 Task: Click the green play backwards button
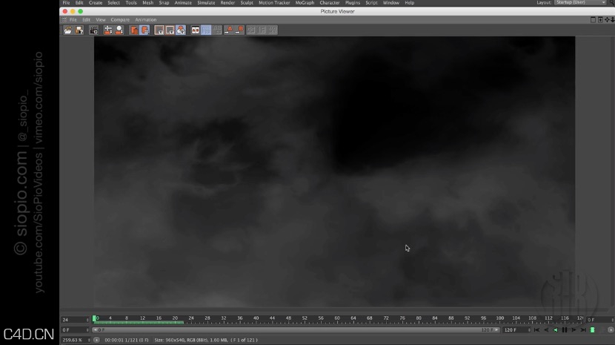click(556, 330)
